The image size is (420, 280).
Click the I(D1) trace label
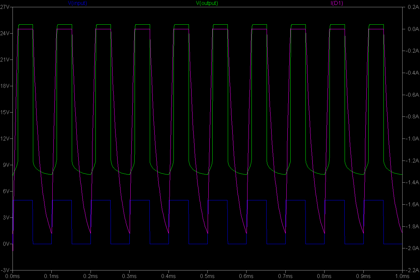point(337,3)
